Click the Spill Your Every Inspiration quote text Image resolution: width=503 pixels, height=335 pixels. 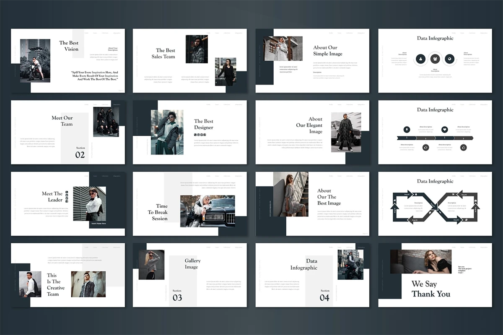[94, 75]
